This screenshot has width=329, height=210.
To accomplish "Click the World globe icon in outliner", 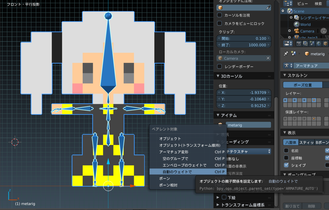I will tap(297, 24).
